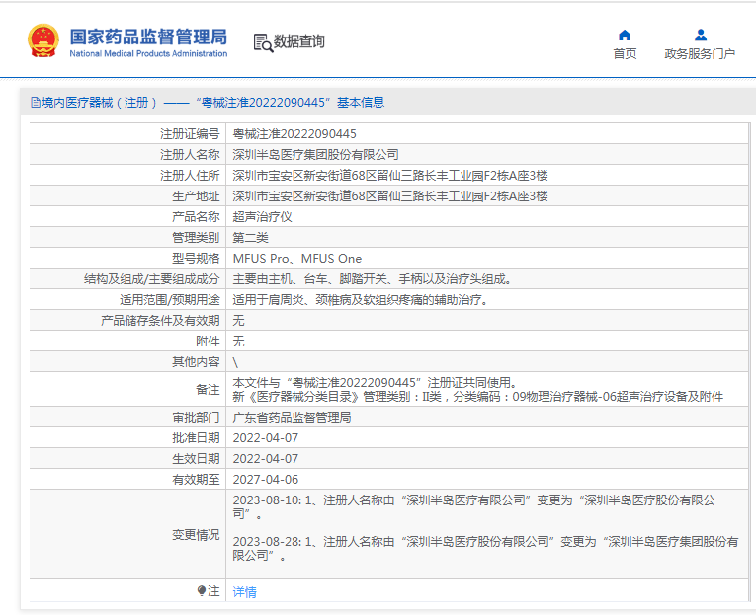
Task: Click the 生效日期 row label
Action: (196, 458)
